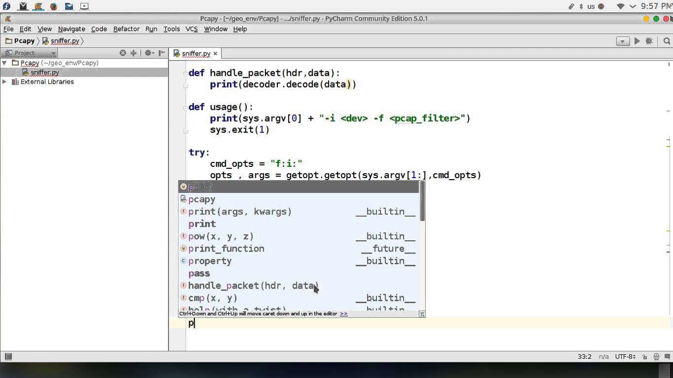
Task: Click the TODO speech bubble in status bar
Action: [668, 356]
